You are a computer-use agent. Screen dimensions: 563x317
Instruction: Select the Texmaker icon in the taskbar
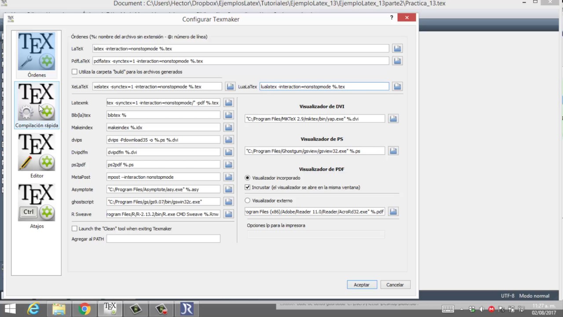click(110, 309)
